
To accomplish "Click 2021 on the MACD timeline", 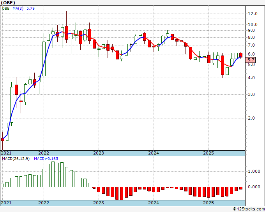I will [x=6, y=203].
